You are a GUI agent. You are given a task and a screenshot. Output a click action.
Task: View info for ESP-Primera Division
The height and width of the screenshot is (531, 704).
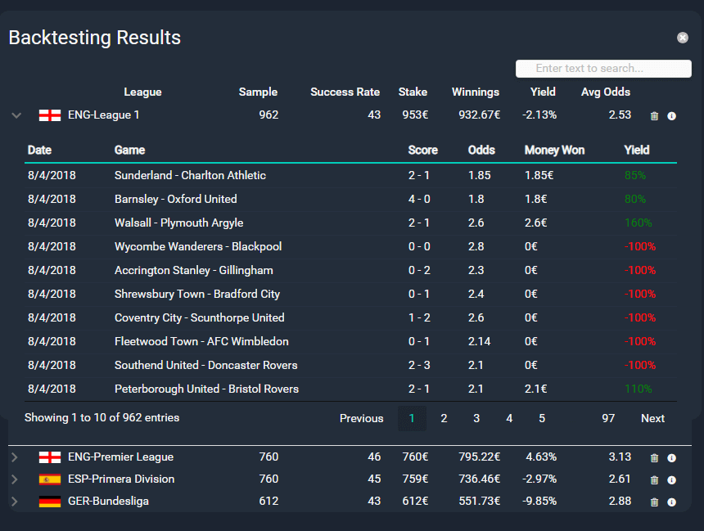pyautogui.click(x=671, y=479)
